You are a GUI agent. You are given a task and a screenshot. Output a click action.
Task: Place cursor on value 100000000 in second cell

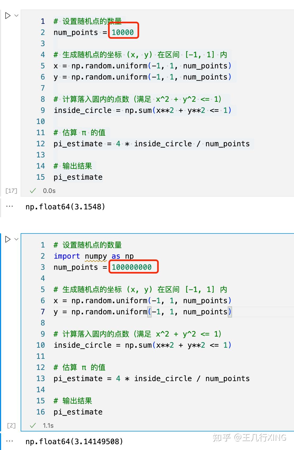click(x=132, y=267)
